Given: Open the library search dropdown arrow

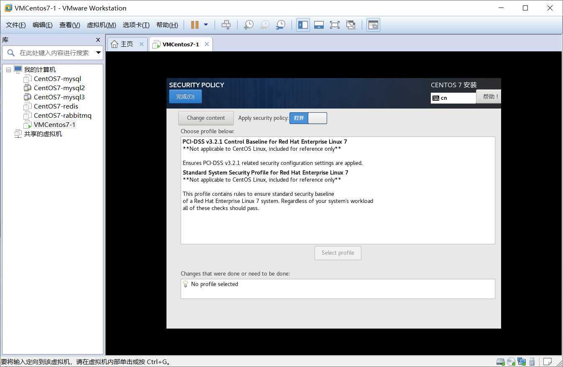Looking at the screenshot, I should click(99, 53).
